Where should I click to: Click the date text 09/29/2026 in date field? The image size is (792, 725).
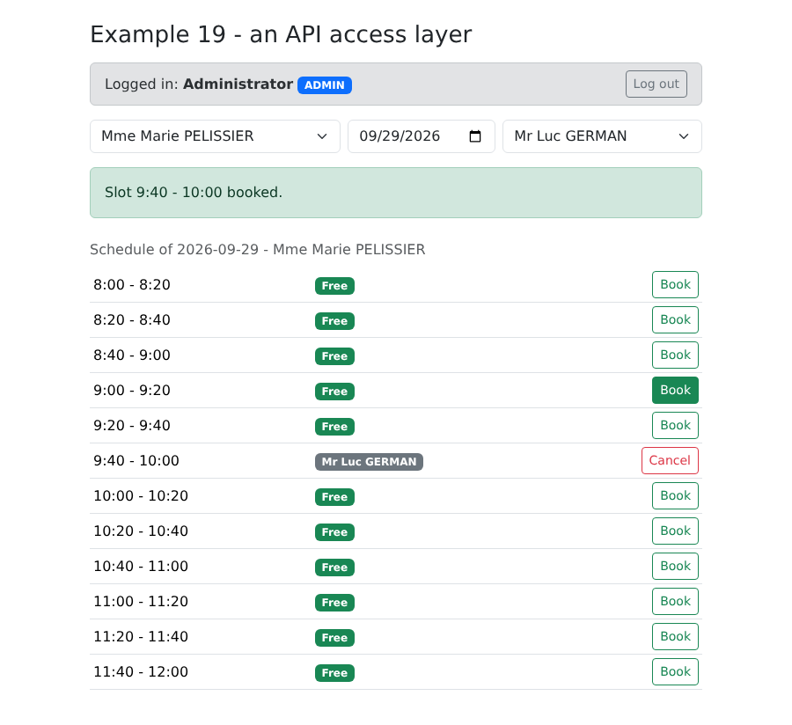pos(400,136)
